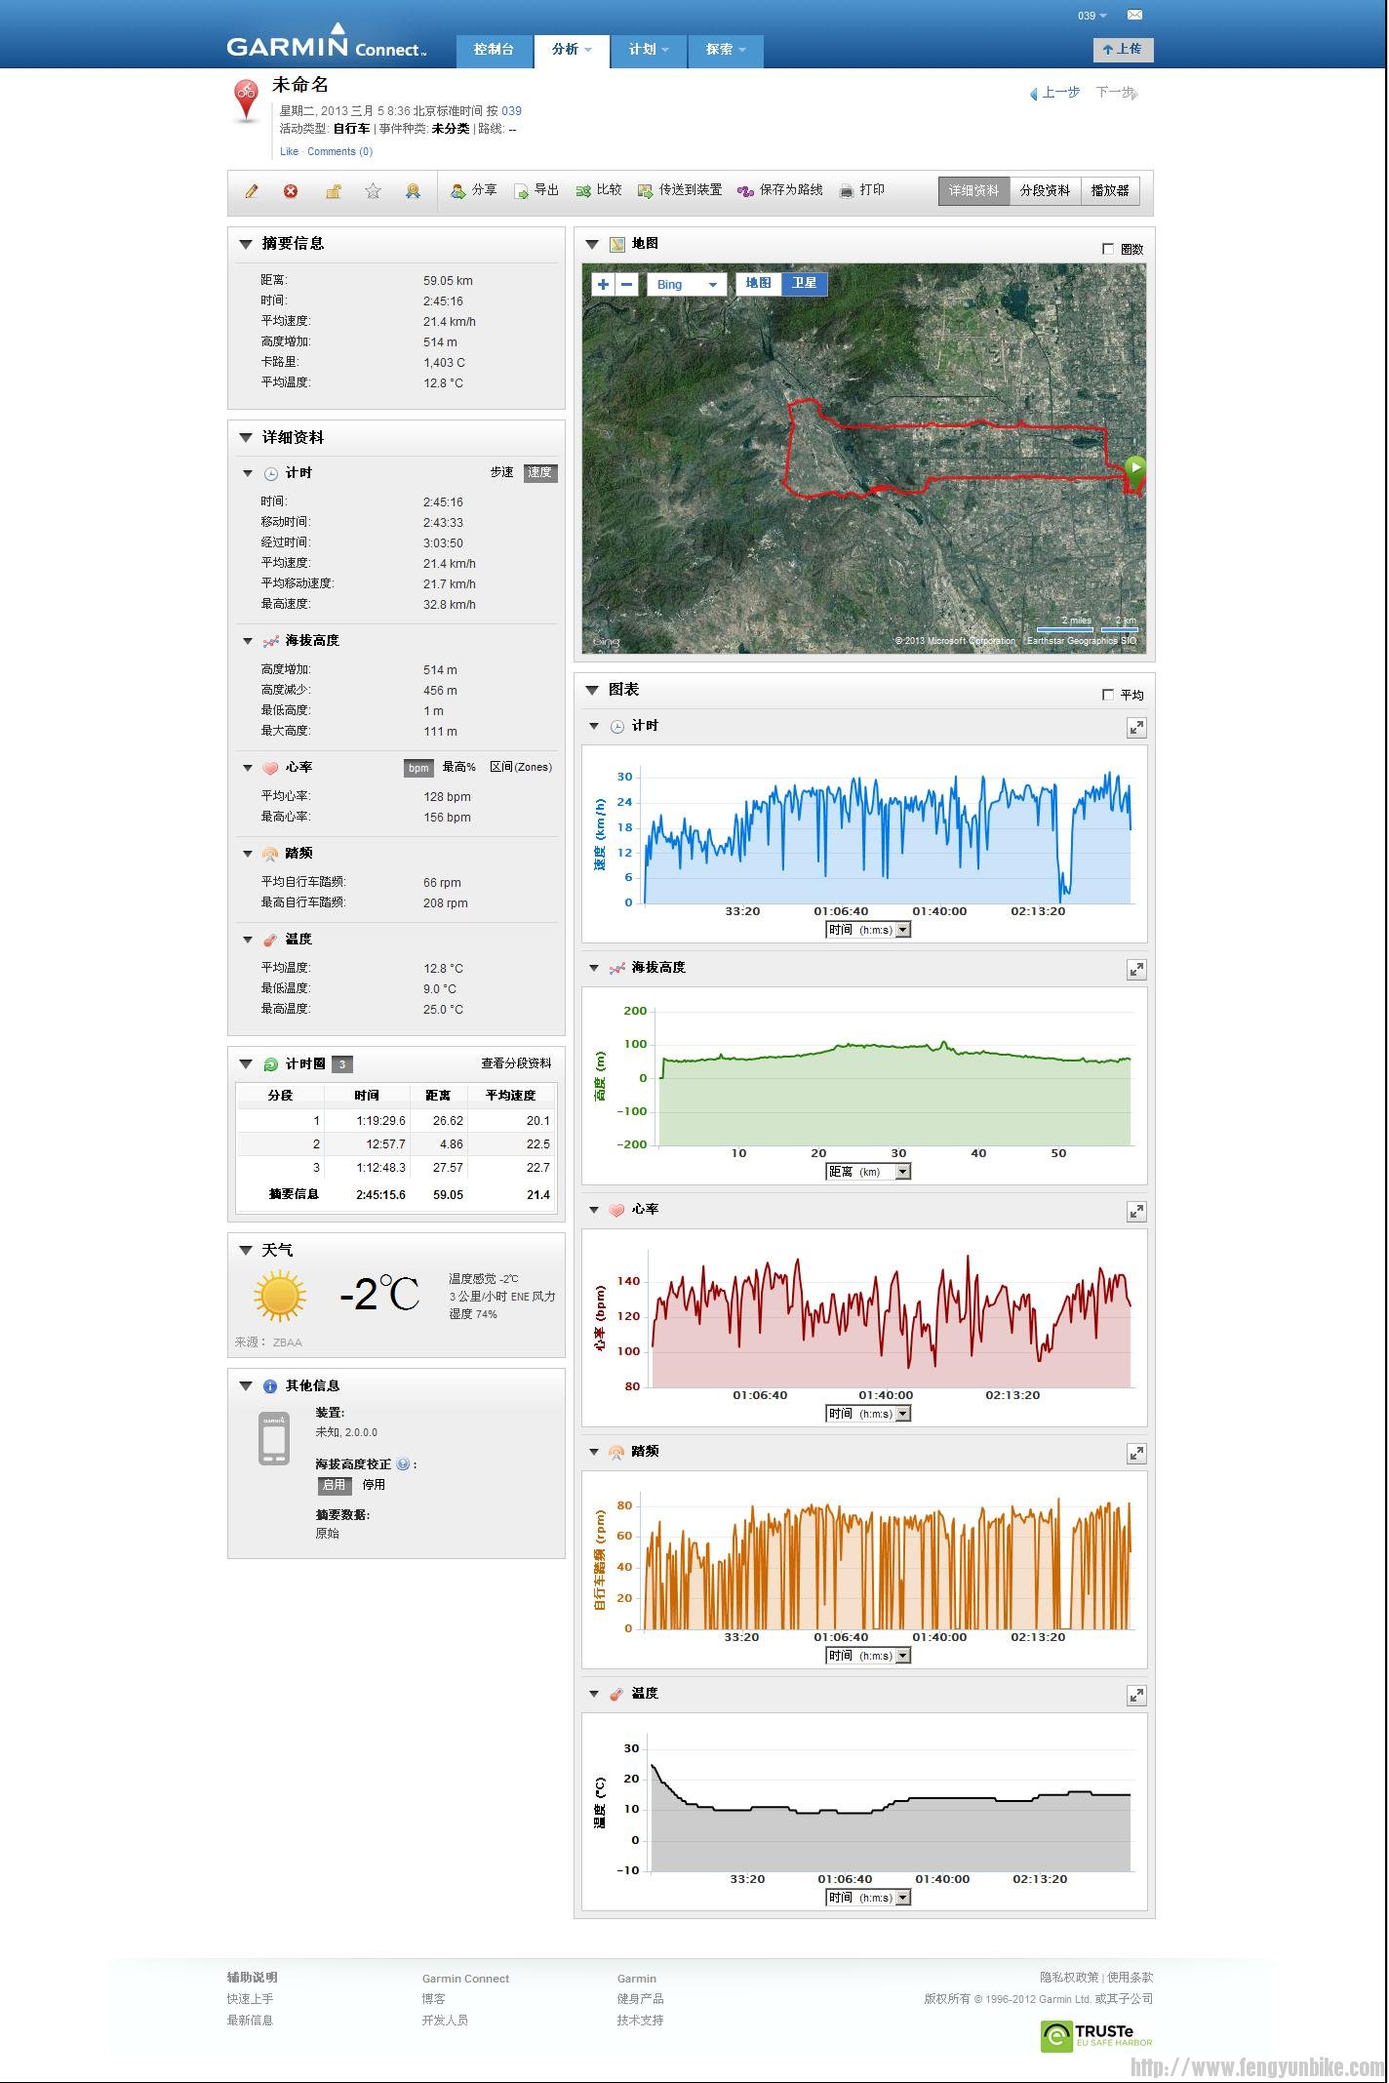Collapse the 地图 map panel
This screenshot has width=1389, height=2083.
(591, 244)
